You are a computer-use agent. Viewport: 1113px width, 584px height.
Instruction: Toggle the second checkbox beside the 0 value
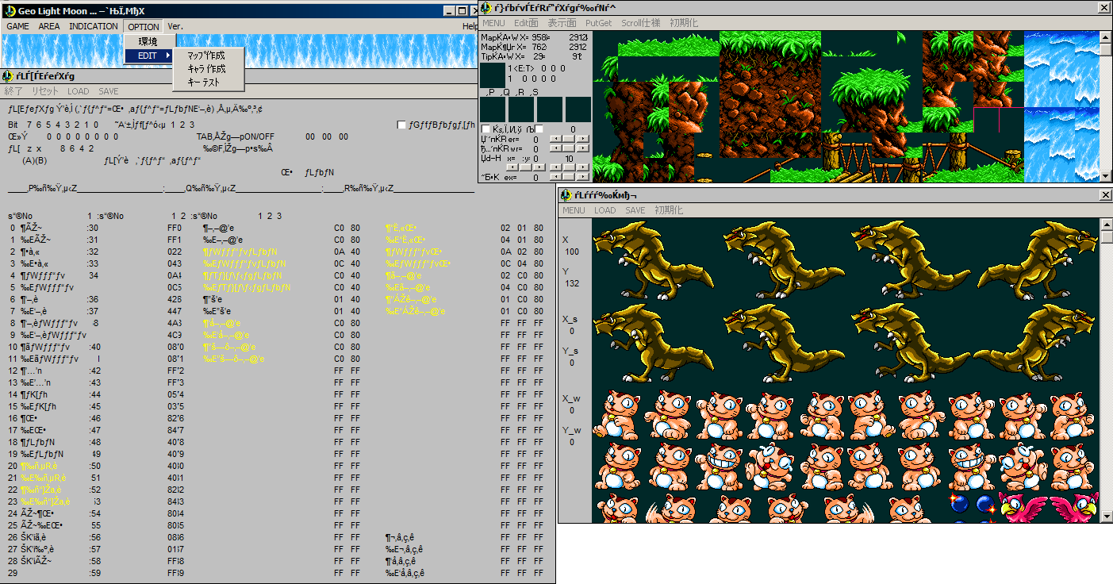click(x=539, y=129)
